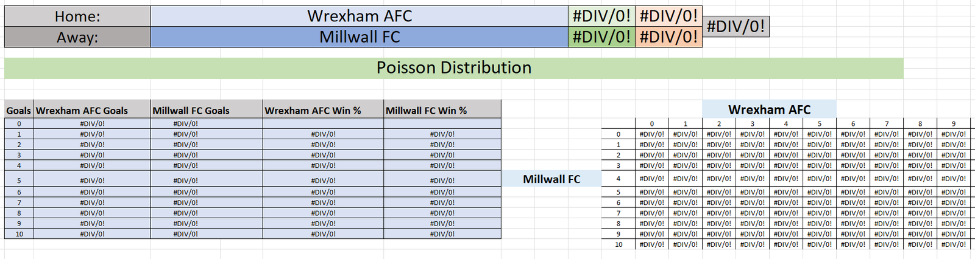
Task: Click the Wrexham AFC Win % header
Action: [x=323, y=110]
